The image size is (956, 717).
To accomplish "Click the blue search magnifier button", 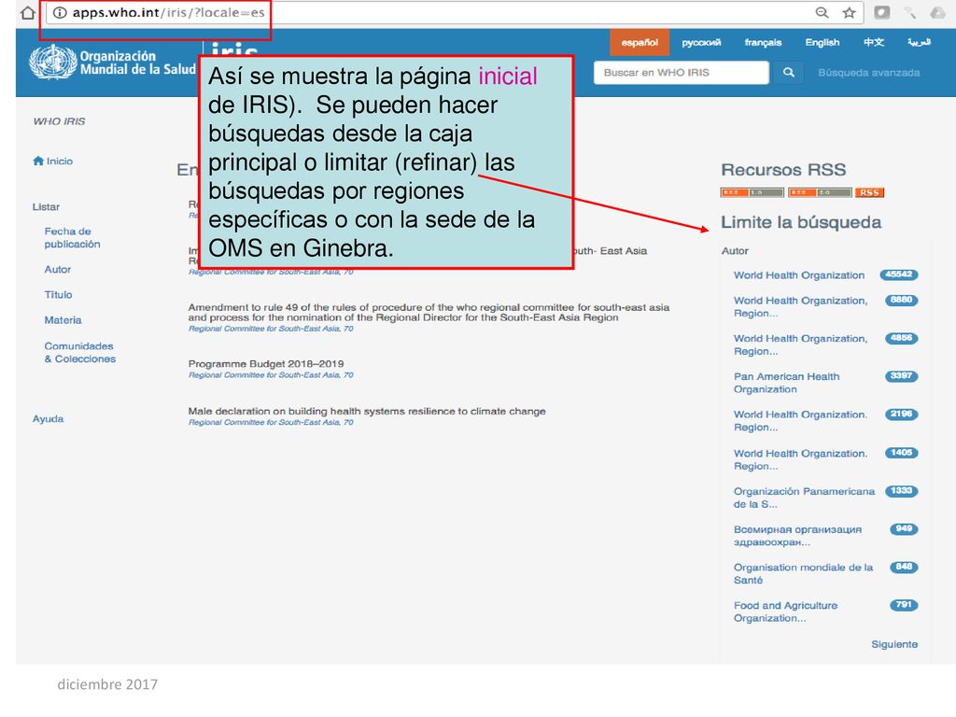I will tap(788, 73).
